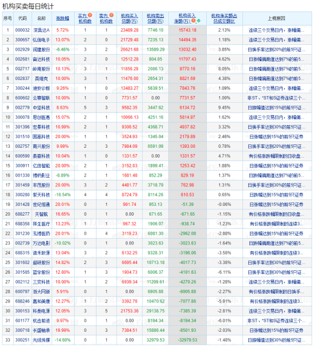Open the 英维克 stock name link
The width and height of the screenshot is (316, 349).
[x=41, y=79]
